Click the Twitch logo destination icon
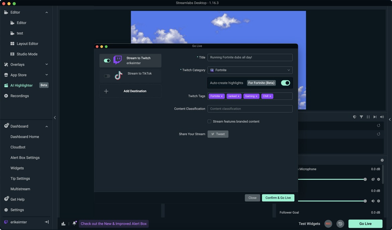 pos(118,60)
